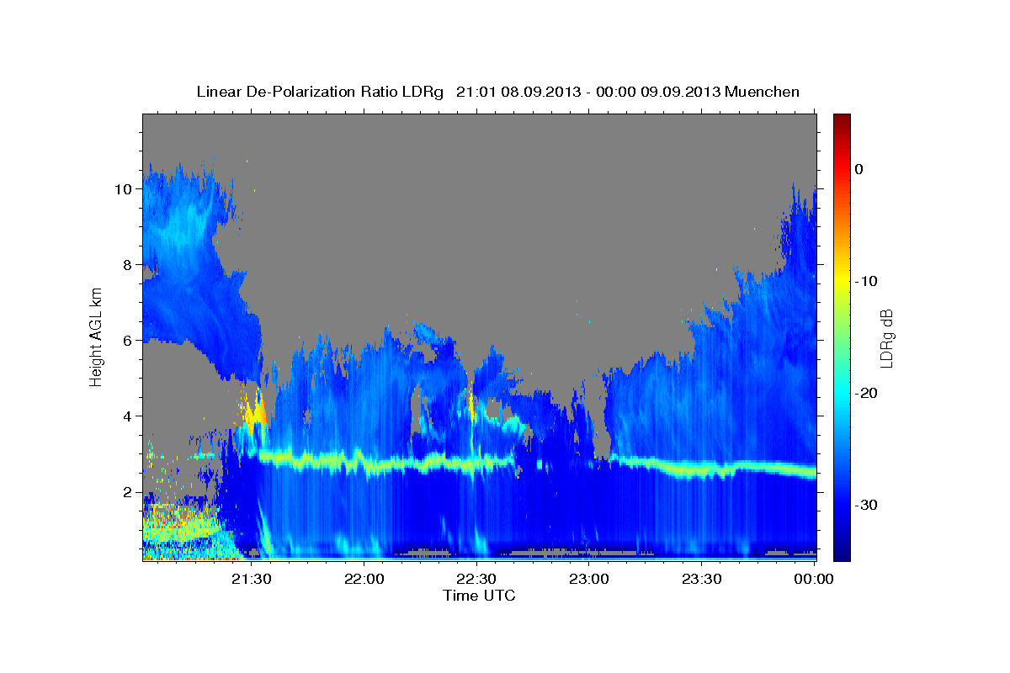Click the 'LDRg dB' colorbar label
Viewport: 1010px width, 673px height.
coord(886,338)
